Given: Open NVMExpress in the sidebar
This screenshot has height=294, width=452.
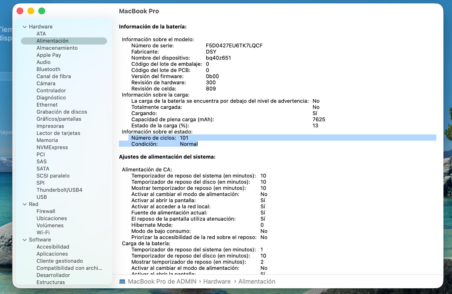Looking at the screenshot, I should click(52, 147).
